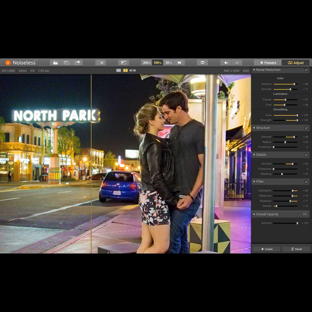This screenshot has width=312, height=312.
Task: Click the Undo arrow icon
Action: (x=226, y=63)
